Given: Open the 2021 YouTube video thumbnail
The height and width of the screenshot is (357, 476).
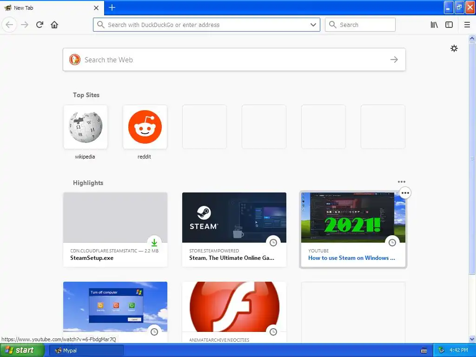Looking at the screenshot, I should click(353, 218).
